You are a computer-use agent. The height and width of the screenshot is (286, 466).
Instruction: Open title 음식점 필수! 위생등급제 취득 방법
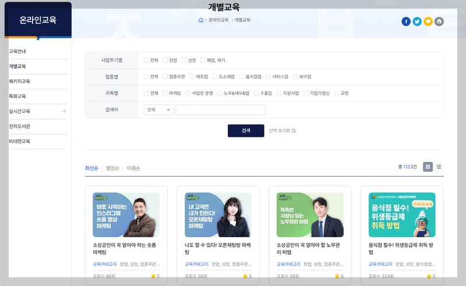click(x=401, y=249)
